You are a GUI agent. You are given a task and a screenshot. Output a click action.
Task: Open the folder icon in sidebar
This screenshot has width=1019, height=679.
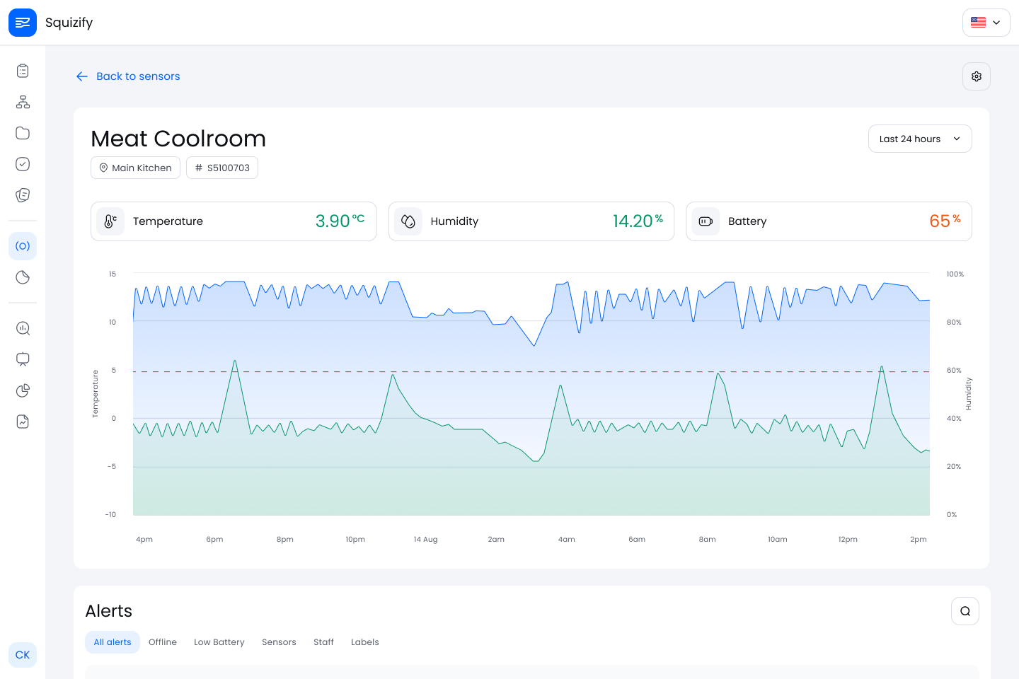pyautogui.click(x=23, y=133)
